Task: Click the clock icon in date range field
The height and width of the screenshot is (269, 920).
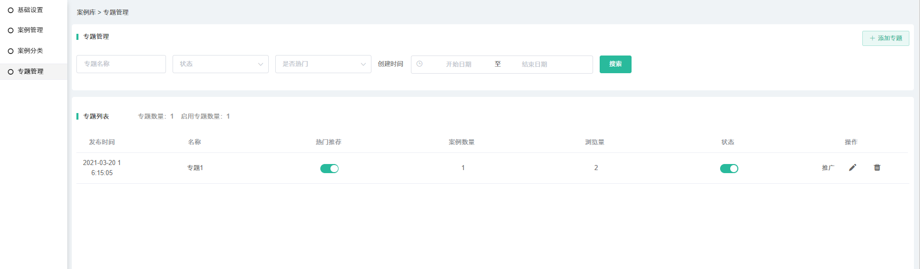Action: 420,64
